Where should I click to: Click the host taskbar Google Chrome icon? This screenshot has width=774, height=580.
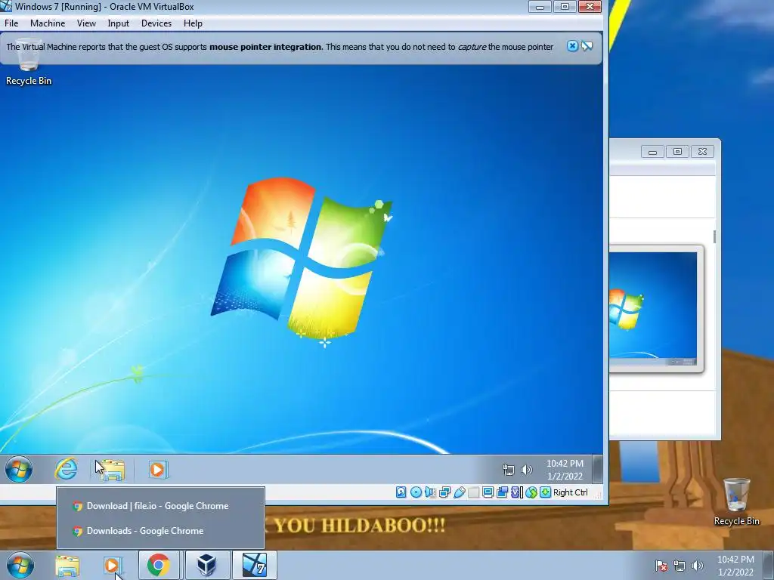(159, 565)
